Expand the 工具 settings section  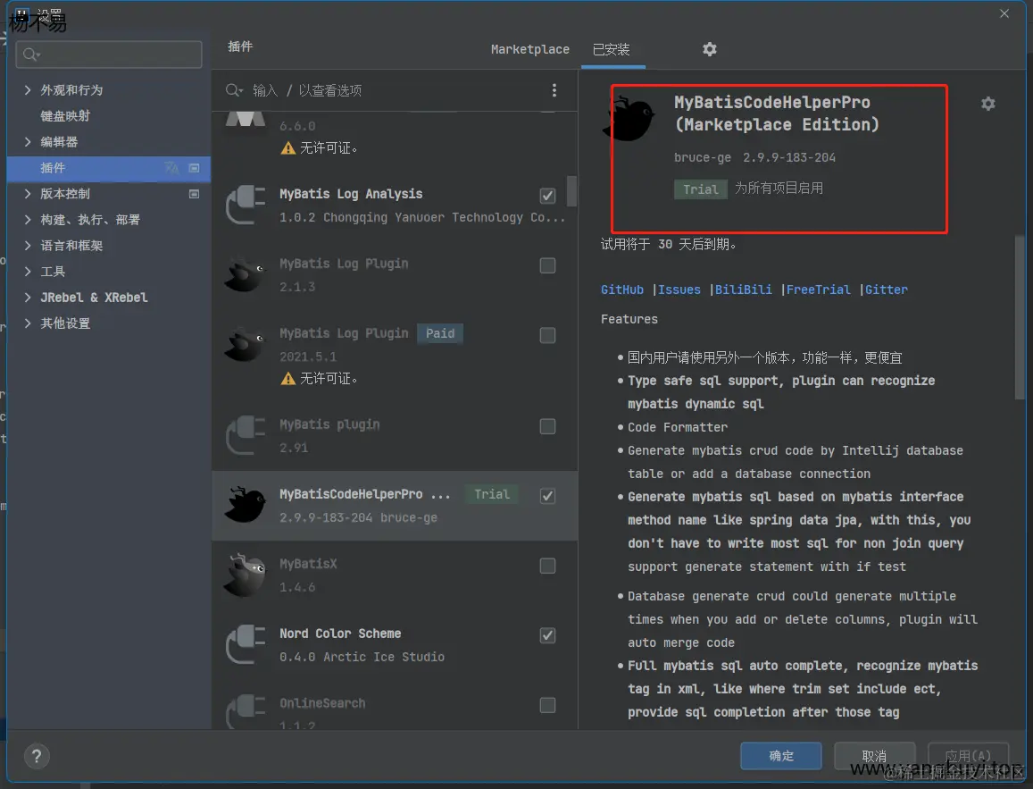point(28,272)
